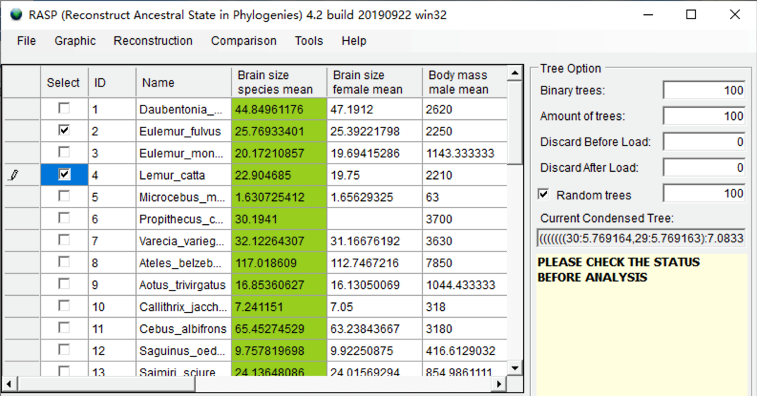This screenshot has width=757, height=396.
Task: Uncheck the Eulemur_fulvus select box
Action: point(64,130)
